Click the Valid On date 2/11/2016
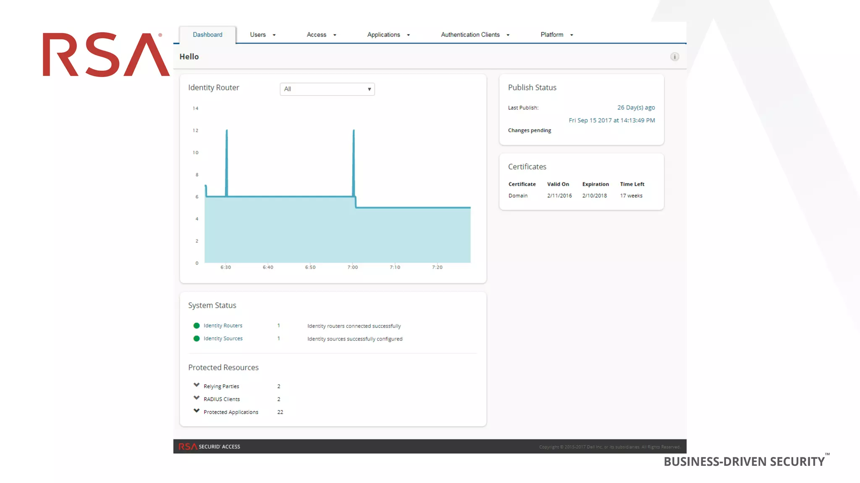Image resolution: width=860 pixels, height=483 pixels. [559, 196]
